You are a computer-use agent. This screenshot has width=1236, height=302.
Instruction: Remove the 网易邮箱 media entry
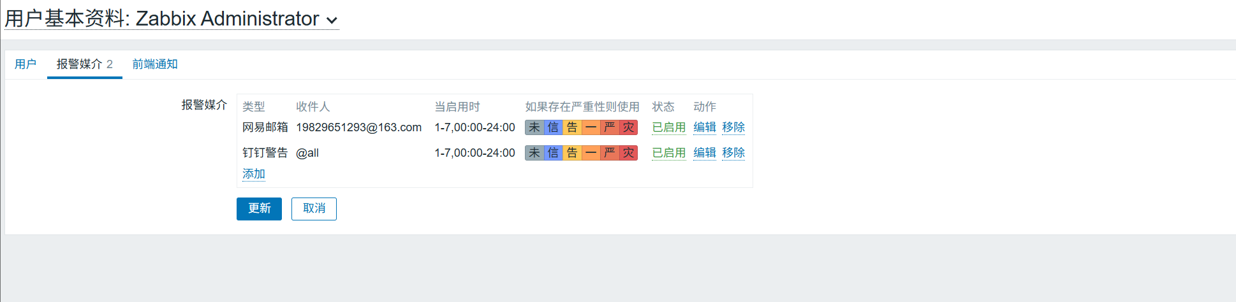(733, 127)
